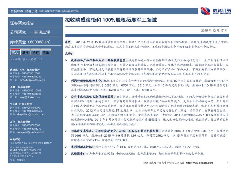Click the wuyi@cindasc.com email address
Screen dimensions: 241x170
(x=28, y=97)
